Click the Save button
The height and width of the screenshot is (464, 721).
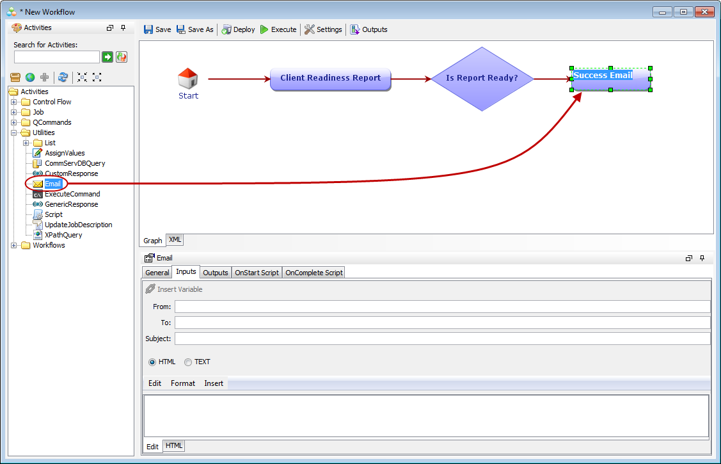(x=157, y=29)
